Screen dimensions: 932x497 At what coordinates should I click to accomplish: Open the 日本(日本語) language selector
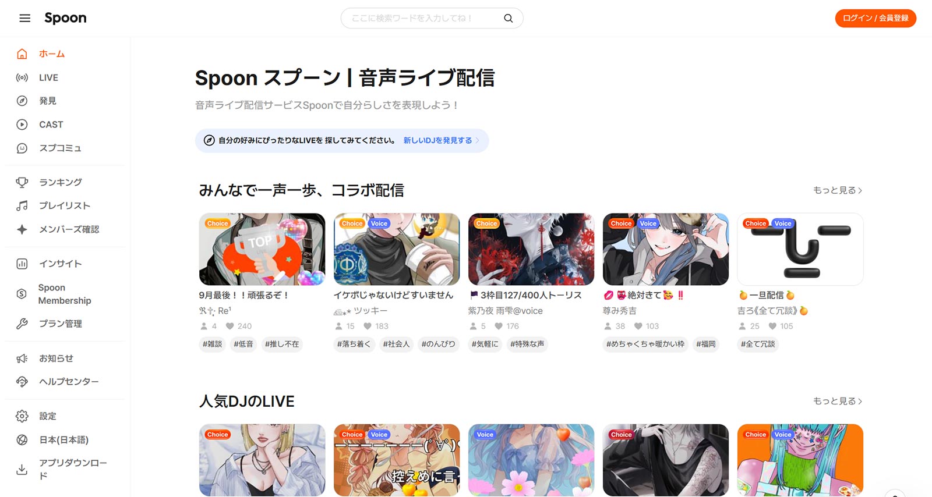point(63,440)
